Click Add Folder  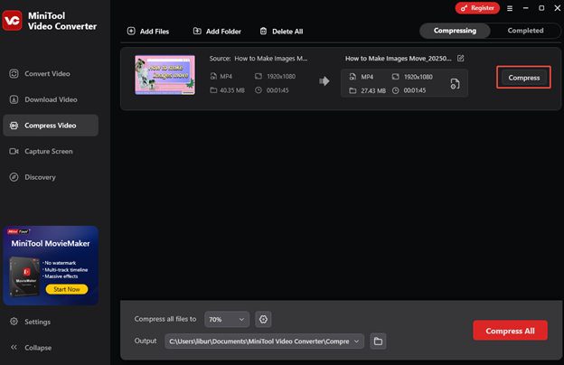click(x=217, y=32)
